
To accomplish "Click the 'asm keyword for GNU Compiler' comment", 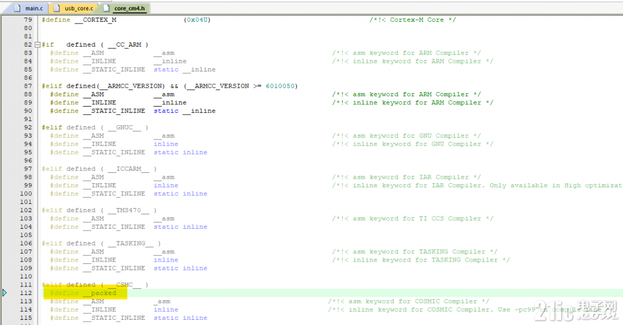I will tap(406, 136).
